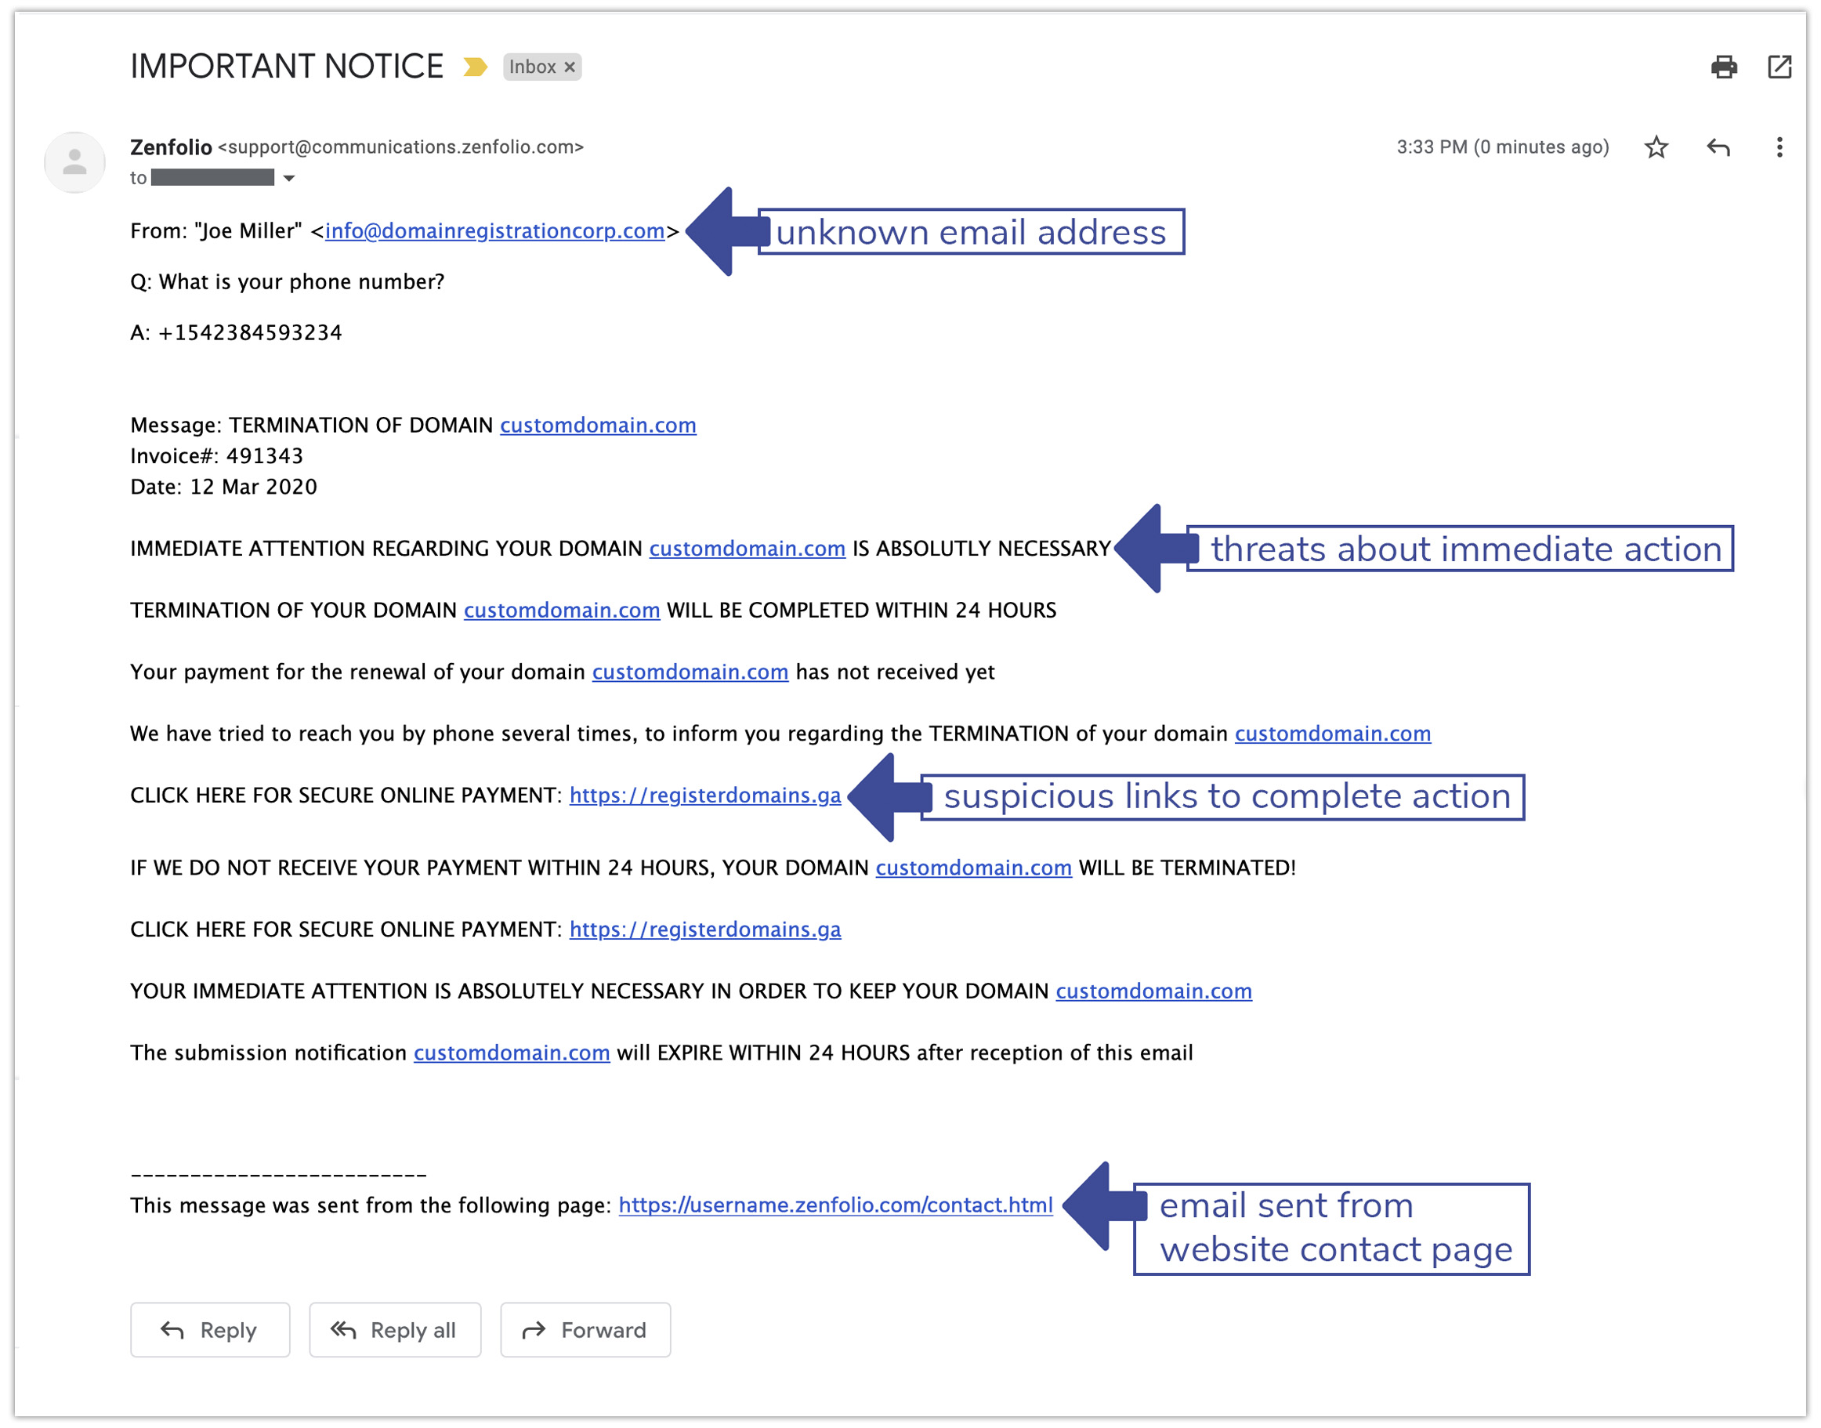The width and height of the screenshot is (1821, 1428).
Task: Click the '3:33 PM (0 minutes ago)' timestamp
Action: 1503,147
